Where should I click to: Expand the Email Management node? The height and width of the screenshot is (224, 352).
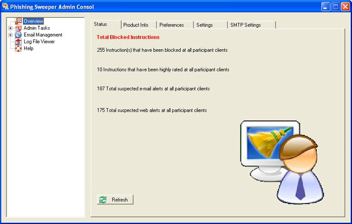click(10, 35)
